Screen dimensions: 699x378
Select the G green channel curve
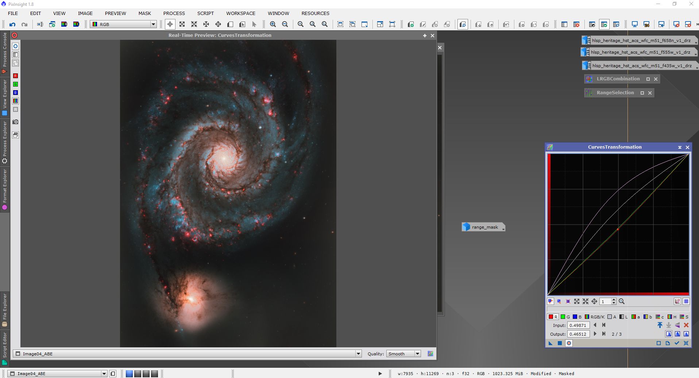coord(565,317)
